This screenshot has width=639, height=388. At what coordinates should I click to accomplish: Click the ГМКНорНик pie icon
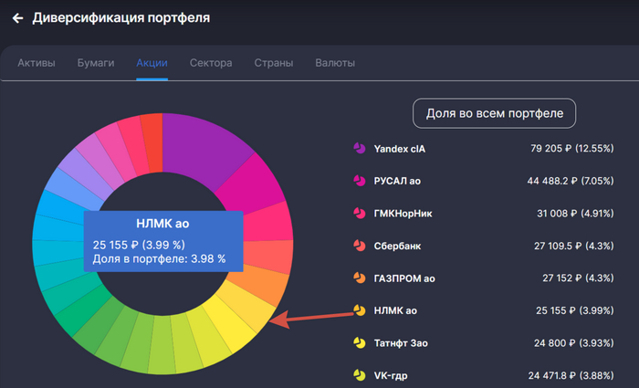coord(359,214)
